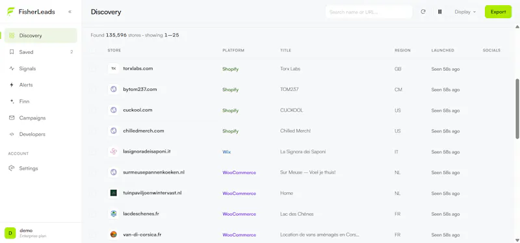520x243 pixels.
Task: Select the surmeusepannenkoeken.nl row checkbox
Action: [92, 172]
